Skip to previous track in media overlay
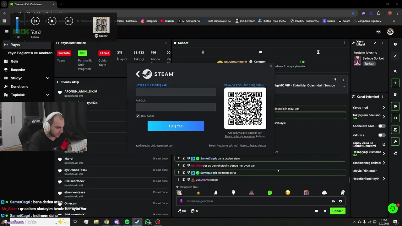402x226 pixels. pyautogui.click(x=35, y=21)
